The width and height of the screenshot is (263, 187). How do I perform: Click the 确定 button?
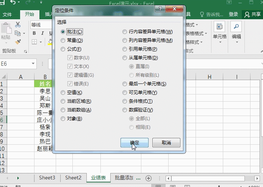tap(135, 143)
